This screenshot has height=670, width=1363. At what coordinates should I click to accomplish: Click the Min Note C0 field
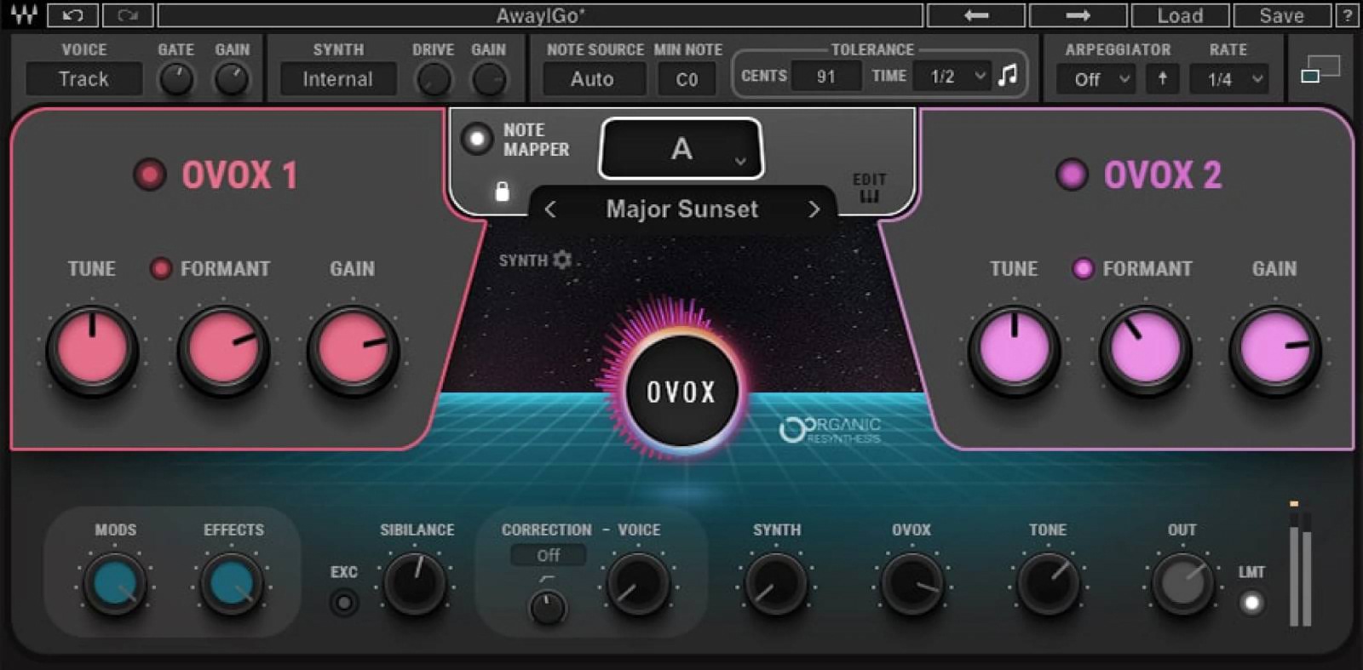point(687,79)
